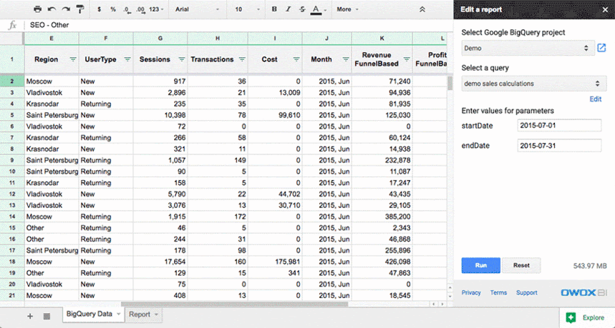
Task: Open the Arial font dropdown
Action: (x=198, y=9)
